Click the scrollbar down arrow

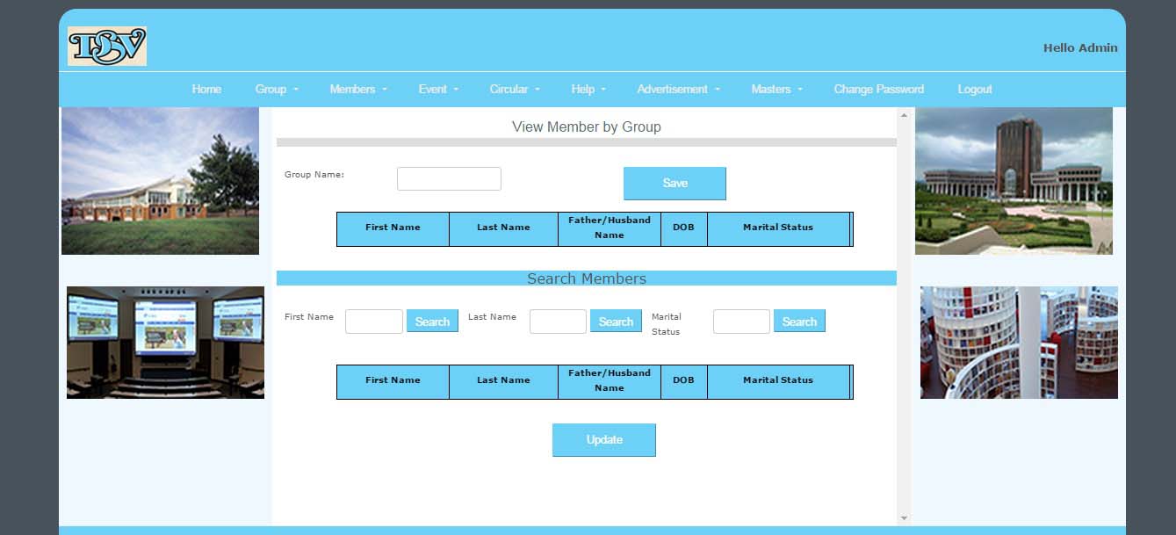[x=905, y=518]
